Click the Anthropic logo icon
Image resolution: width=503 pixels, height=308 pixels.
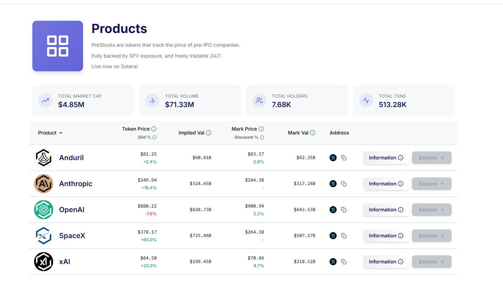(44, 184)
